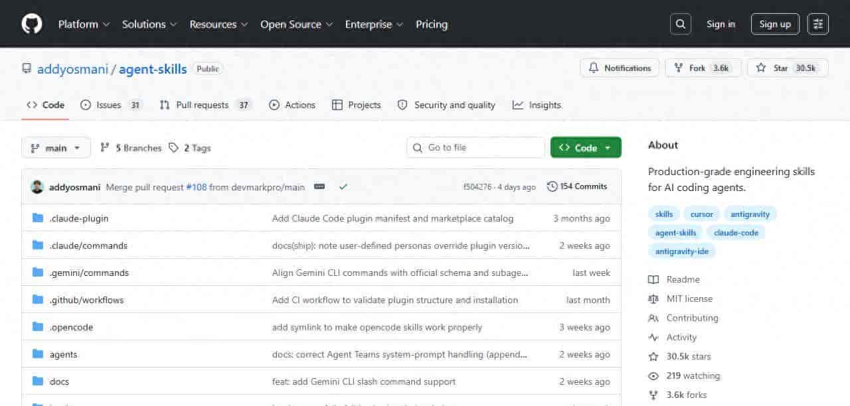
Task: Open commit hash f504276
Action: (477, 187)
